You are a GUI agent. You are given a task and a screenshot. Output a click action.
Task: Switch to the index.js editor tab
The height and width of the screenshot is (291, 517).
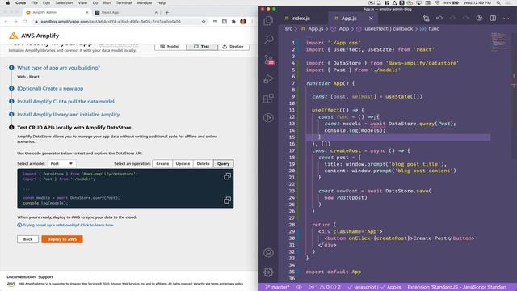(297, 19)
